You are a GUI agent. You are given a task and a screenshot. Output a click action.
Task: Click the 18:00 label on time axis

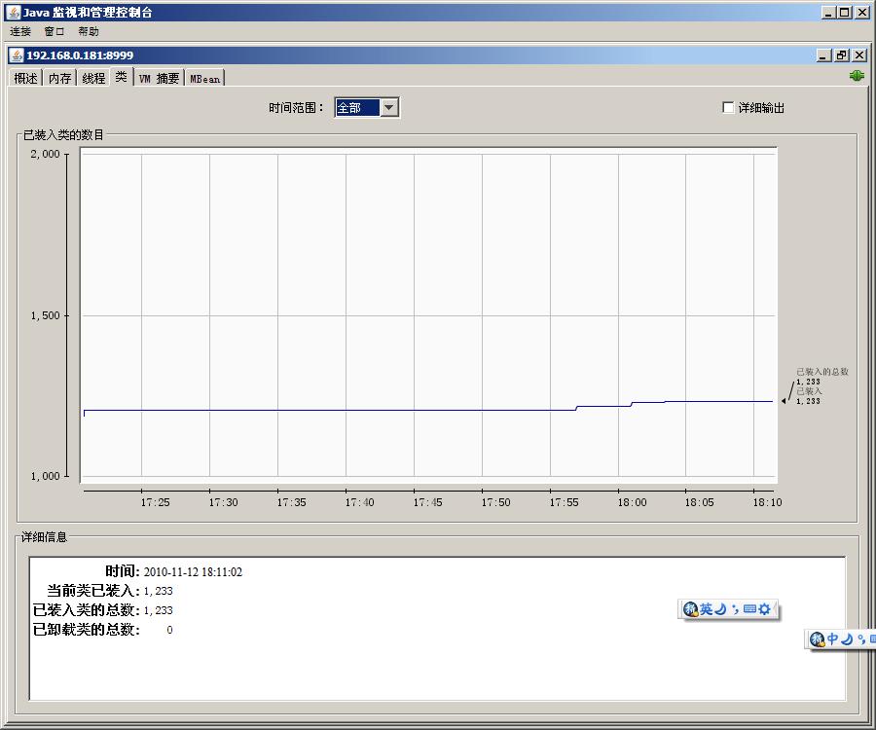tap(632, 502)
